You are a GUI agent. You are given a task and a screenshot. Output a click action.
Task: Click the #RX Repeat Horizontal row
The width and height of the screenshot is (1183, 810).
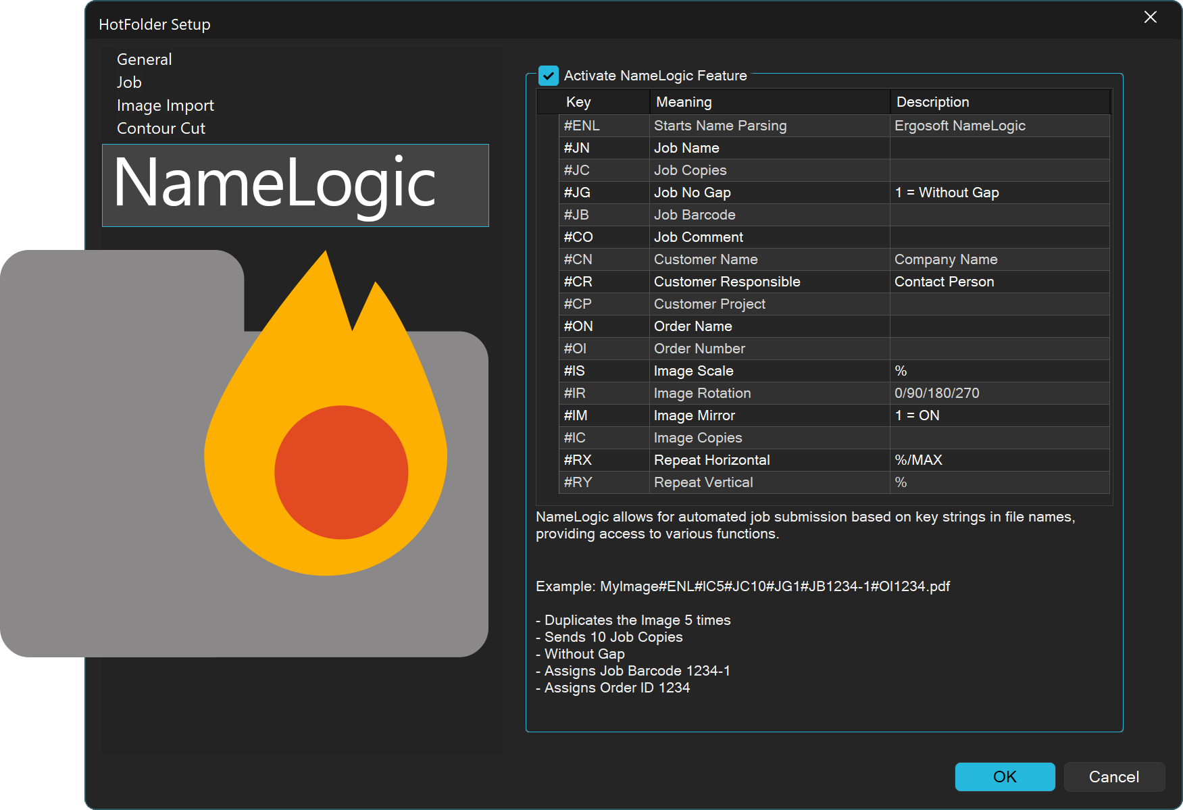(711, 460)
